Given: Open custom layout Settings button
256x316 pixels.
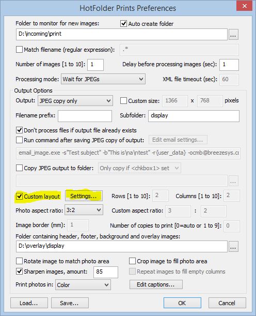Looking at the screenshot, I should 84,196.
